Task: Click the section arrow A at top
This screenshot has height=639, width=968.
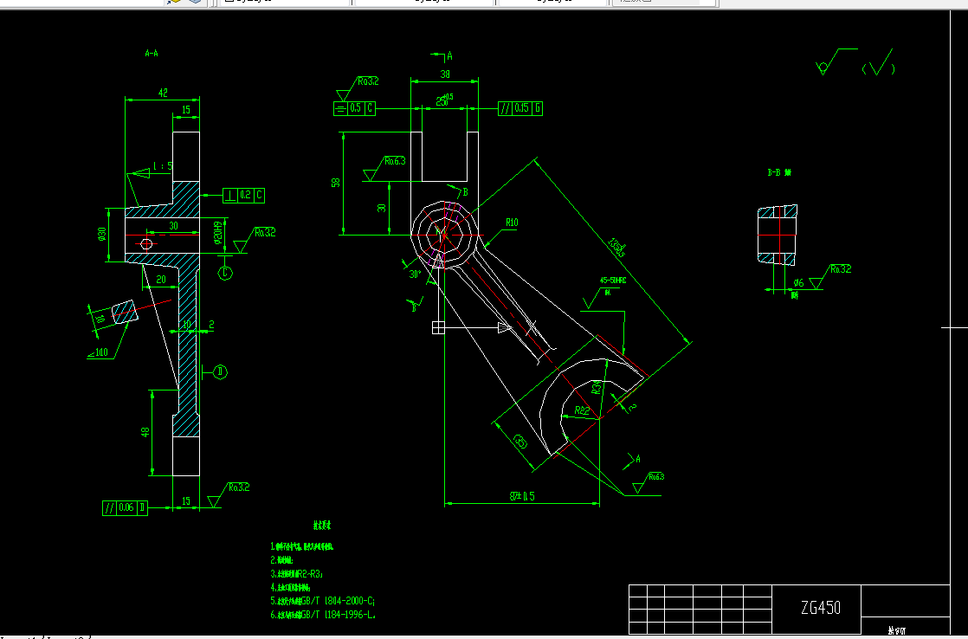Action: pos(442,56)
